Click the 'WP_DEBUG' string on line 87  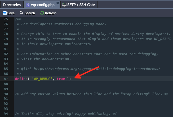coord(42,79)
